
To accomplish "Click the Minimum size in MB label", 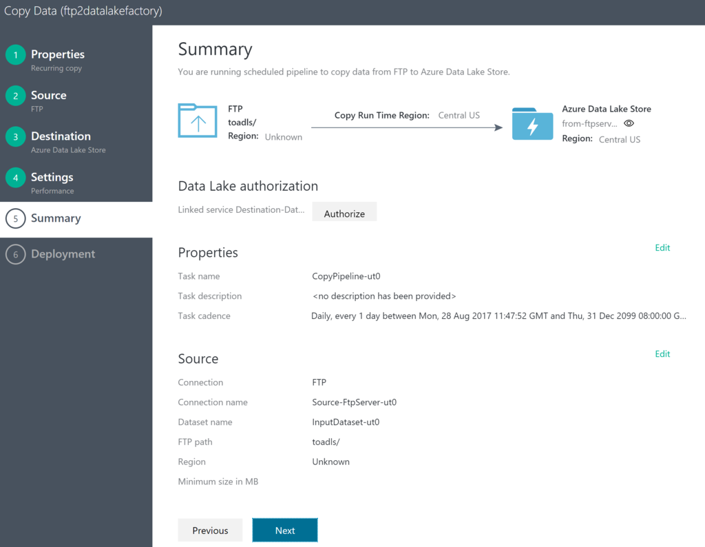I will point(218,482).
